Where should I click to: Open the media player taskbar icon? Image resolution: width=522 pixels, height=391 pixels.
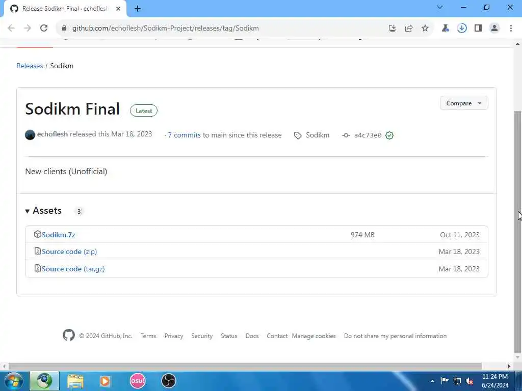[x=106, y=381]
